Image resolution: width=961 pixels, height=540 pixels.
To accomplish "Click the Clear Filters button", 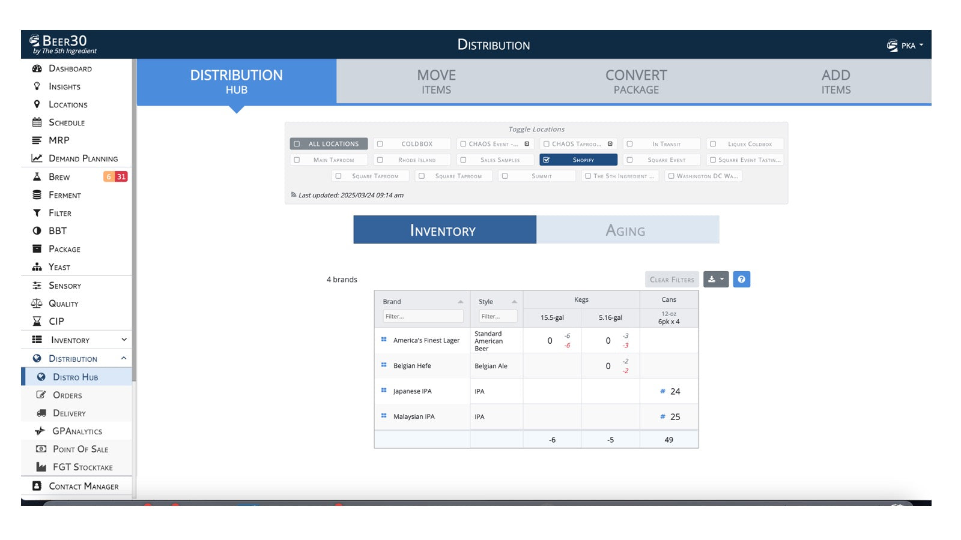I will click(671, 280).
